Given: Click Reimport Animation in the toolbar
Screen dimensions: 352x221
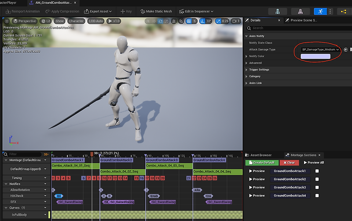Looking at the screenshot, I should pos(23,11).
